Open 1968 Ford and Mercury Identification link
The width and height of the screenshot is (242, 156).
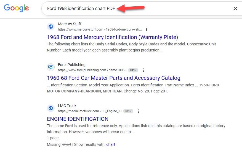112,37
